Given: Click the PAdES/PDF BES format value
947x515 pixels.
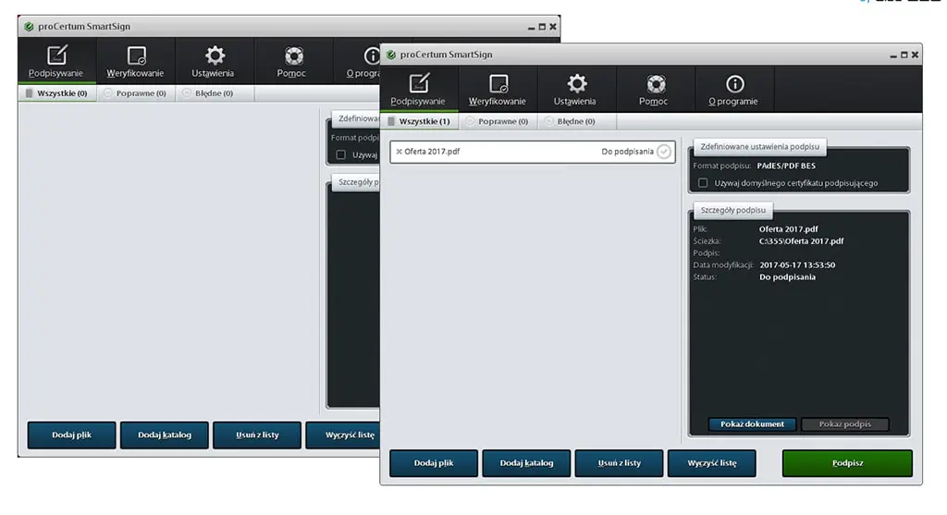Looking at the screenshot, I should click(786, 166).
